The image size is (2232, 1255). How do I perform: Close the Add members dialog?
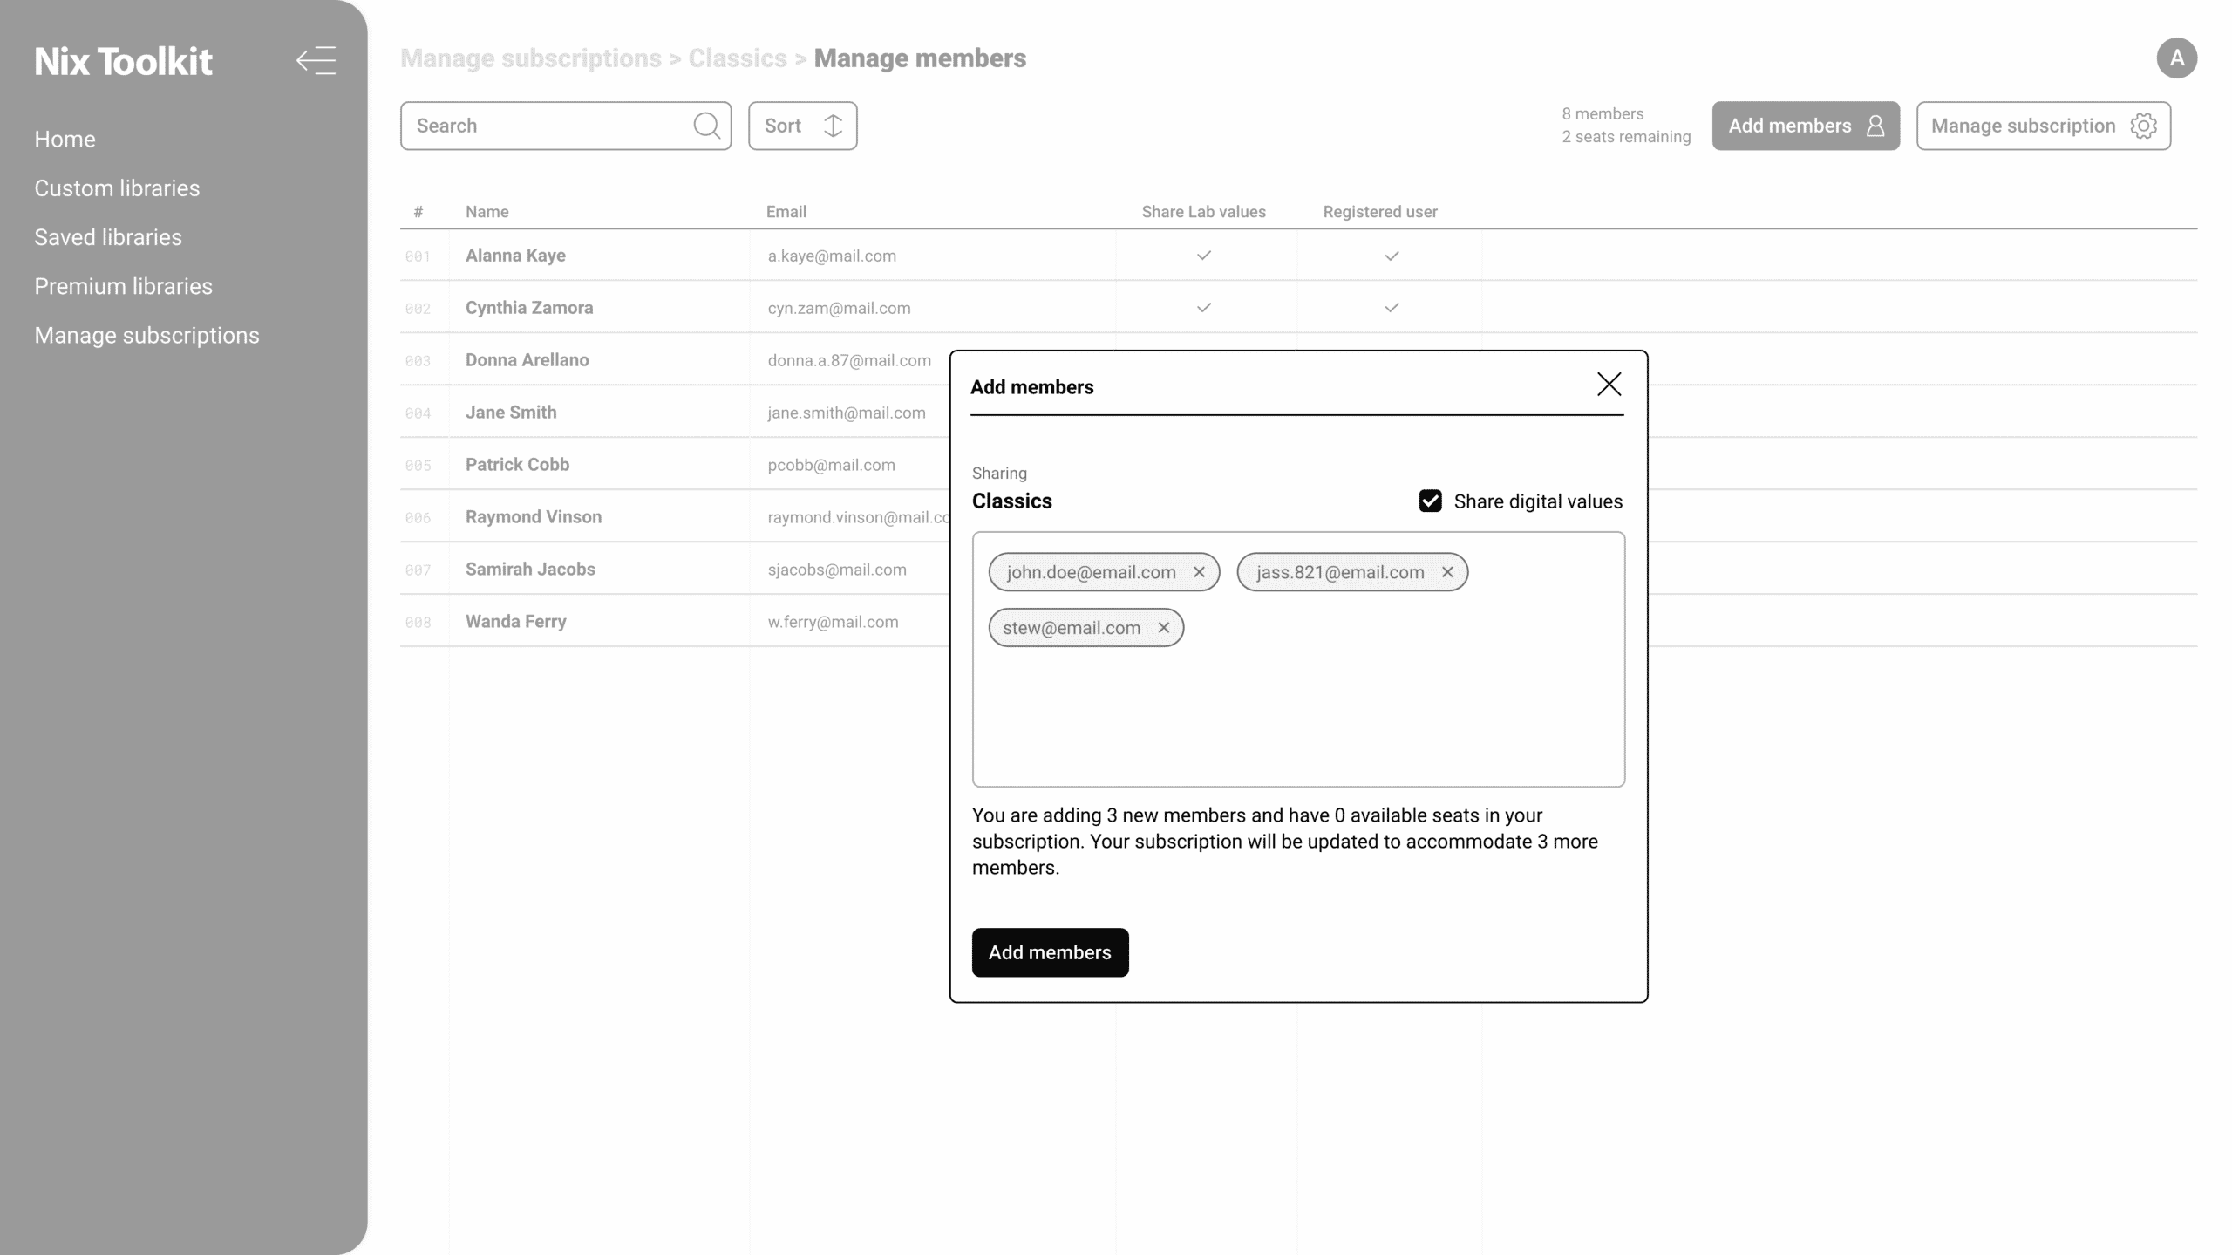click(x=1609, y=385)
